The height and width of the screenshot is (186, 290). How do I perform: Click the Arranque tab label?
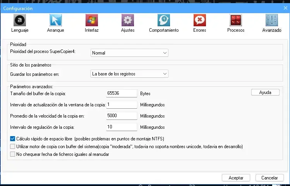pyautogui.click(x=55, y=30)
